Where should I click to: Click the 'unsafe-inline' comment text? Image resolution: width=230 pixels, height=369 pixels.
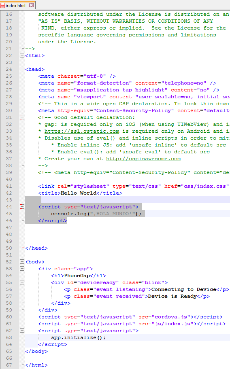pyautogui.click(x=153, y=145)
